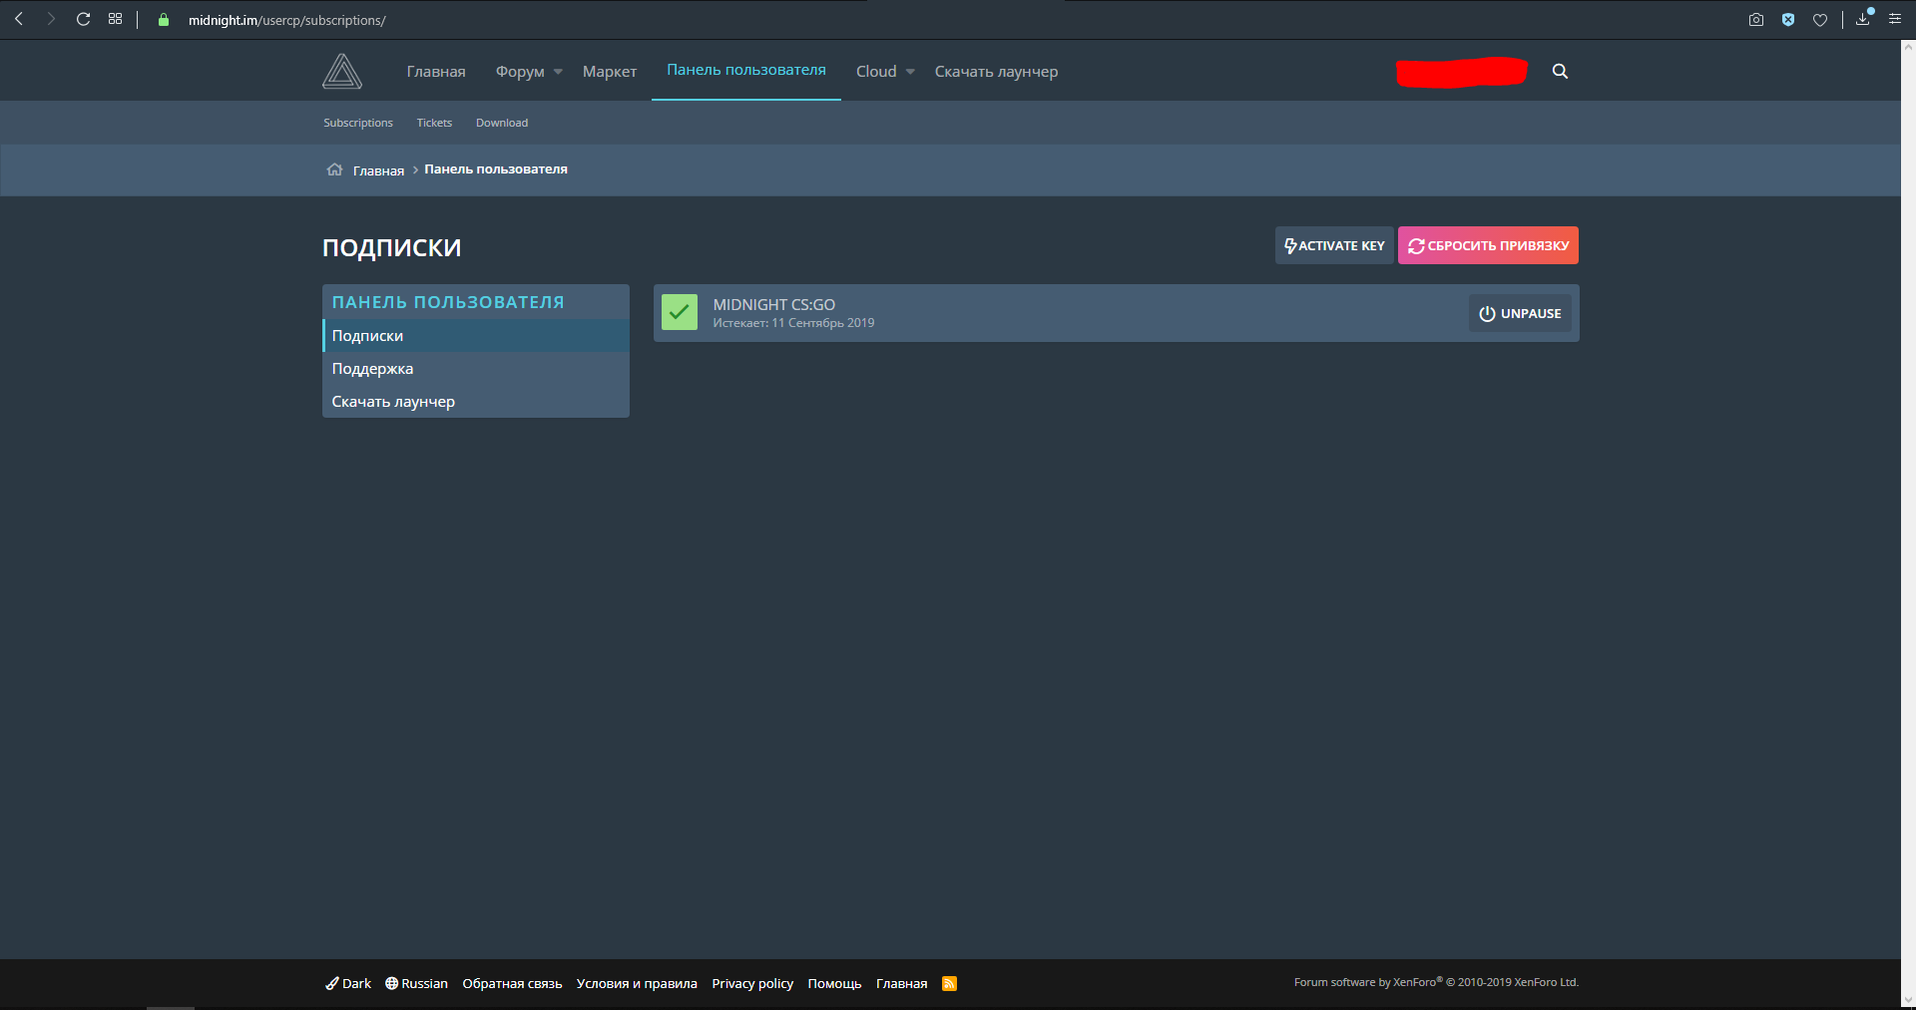Open the Помощь footer link
The height and width of the screenshot is (1010, 1916).
click(834, 983)
